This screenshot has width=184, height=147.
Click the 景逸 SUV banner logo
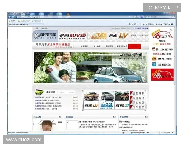(x=73, y=36)
